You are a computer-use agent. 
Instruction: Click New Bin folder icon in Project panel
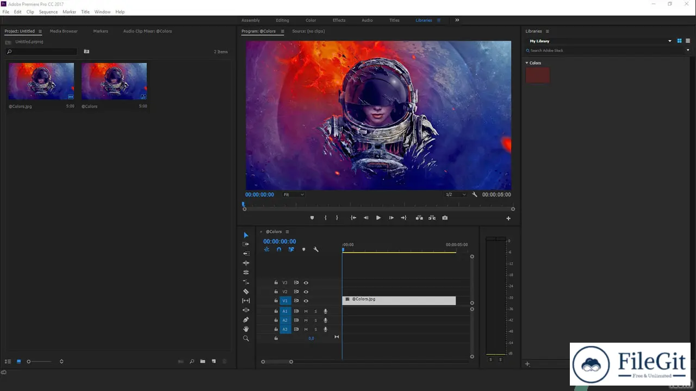click(x=202, y=361)
